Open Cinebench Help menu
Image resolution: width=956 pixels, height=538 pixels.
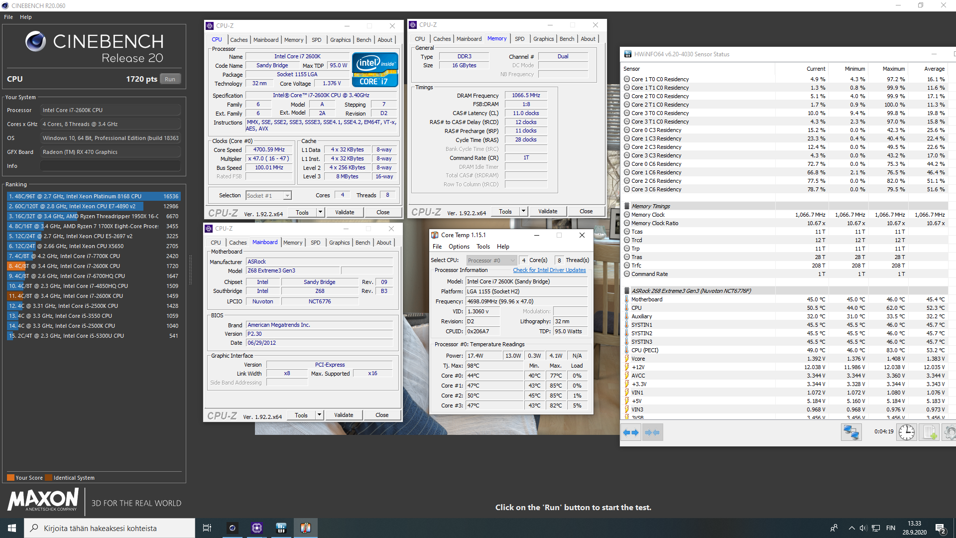26,17
